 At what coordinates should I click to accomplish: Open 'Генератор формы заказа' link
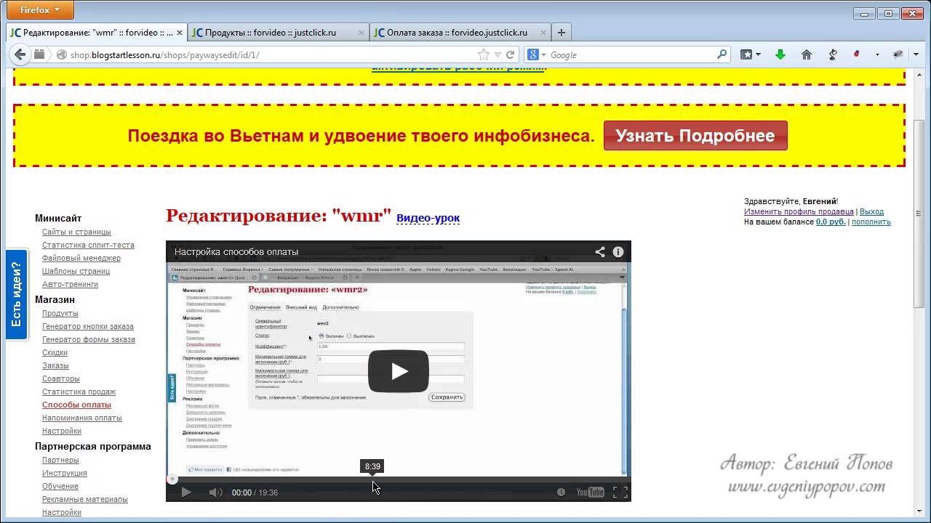pyautogui.click(x=89, y=339)
